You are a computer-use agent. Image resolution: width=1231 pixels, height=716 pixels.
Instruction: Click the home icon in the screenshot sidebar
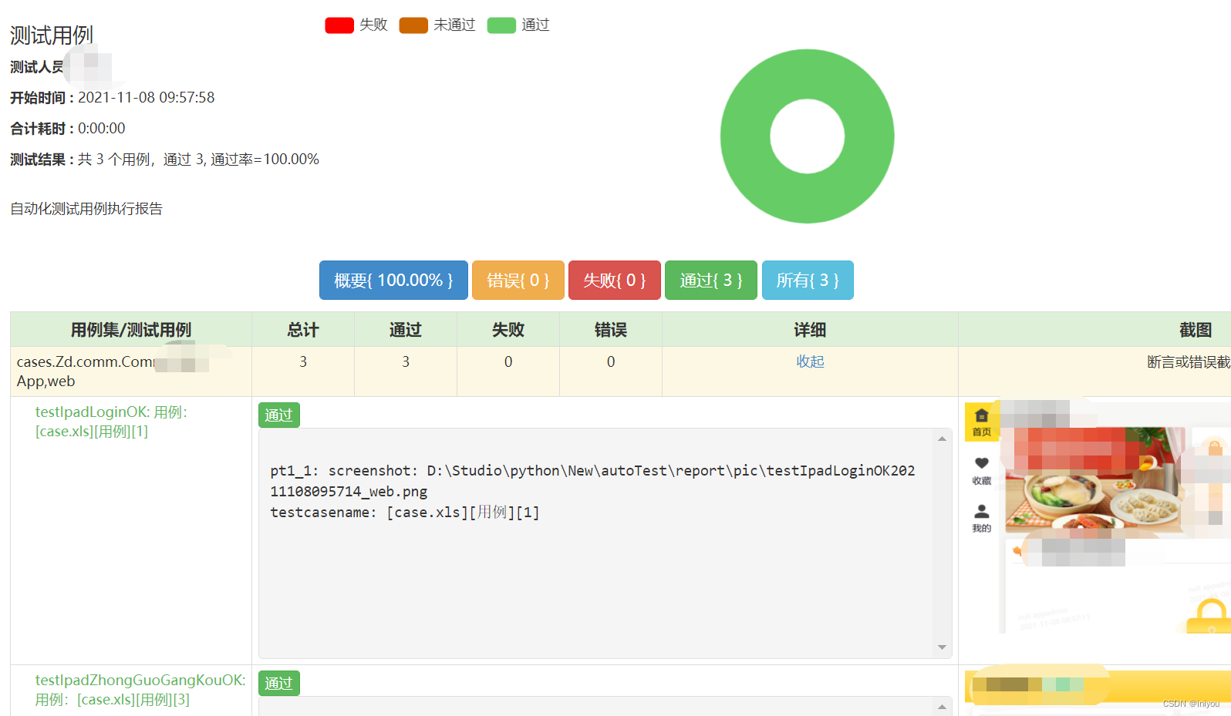tap(981, 415)
